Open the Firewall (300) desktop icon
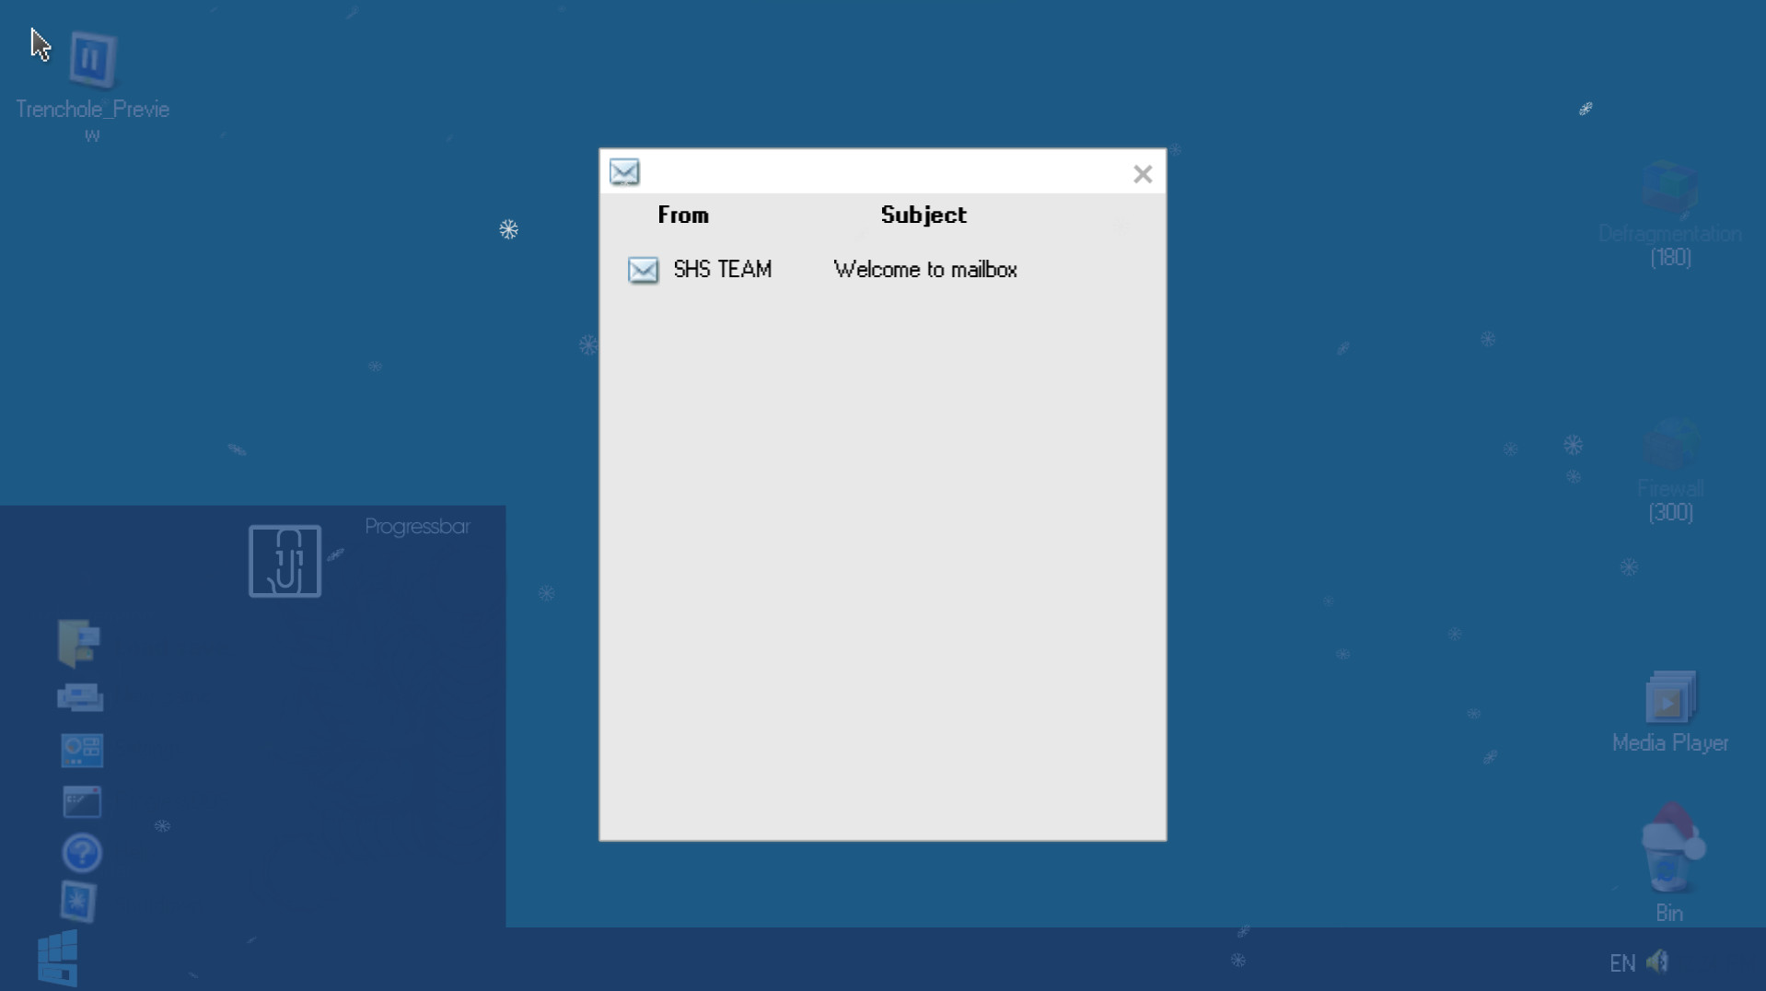Viewport: 1766px width, 991px height. point(1669,447)
